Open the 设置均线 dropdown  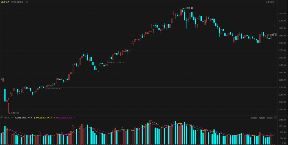click(271, 2)
